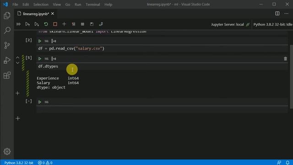The image size is (293, 165).
Task: Insert cell below the dtypes output
Action: [17, 93]
